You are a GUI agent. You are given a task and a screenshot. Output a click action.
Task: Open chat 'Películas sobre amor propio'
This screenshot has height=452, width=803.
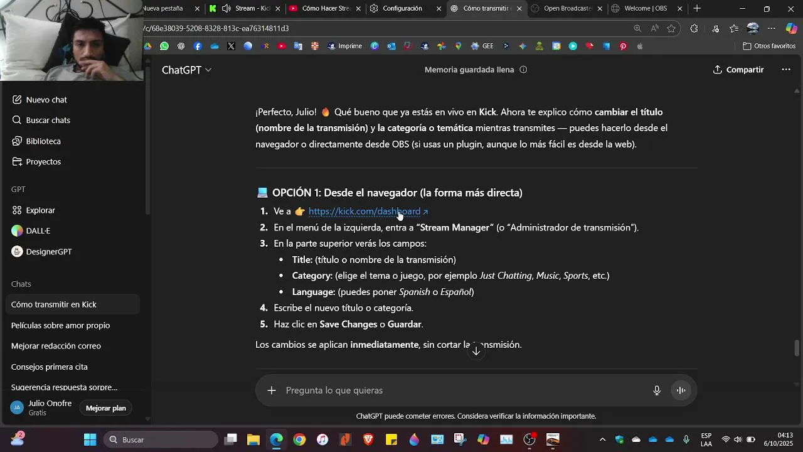click(73, 325)
